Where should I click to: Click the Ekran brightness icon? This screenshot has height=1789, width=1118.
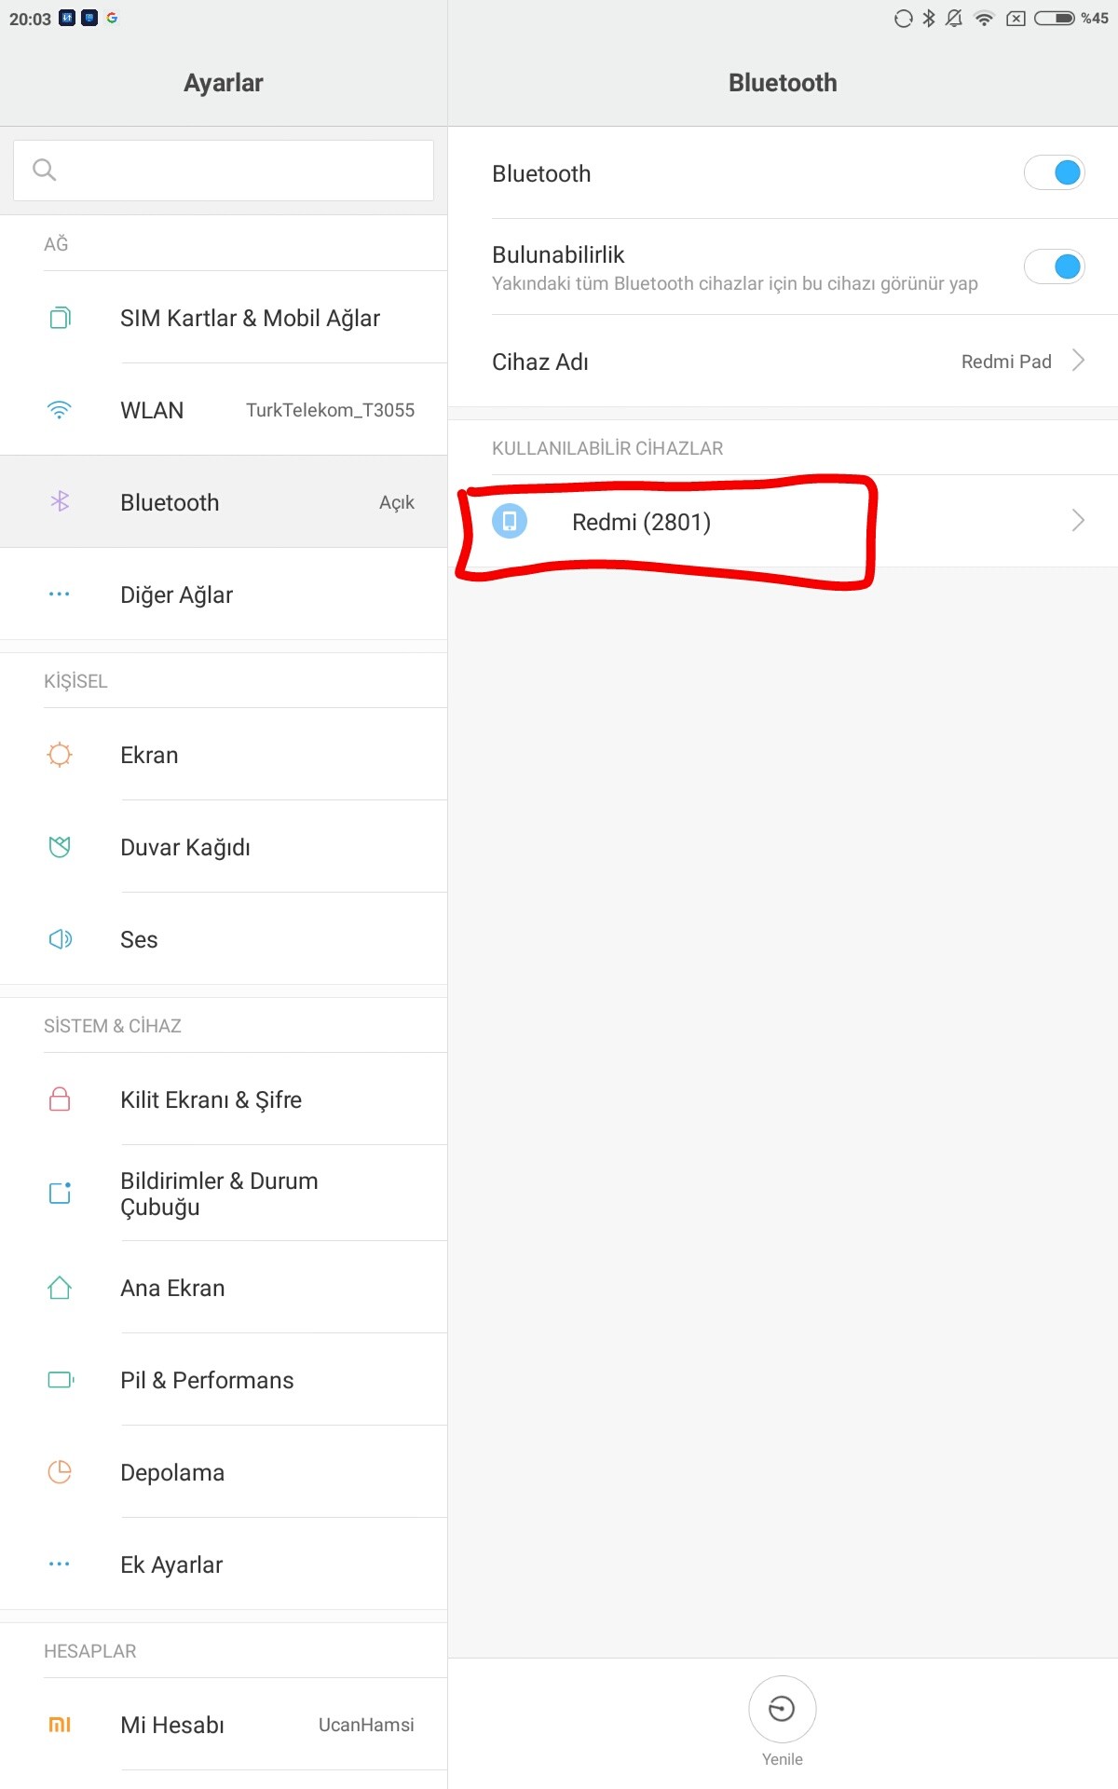[x=60, y=755]
